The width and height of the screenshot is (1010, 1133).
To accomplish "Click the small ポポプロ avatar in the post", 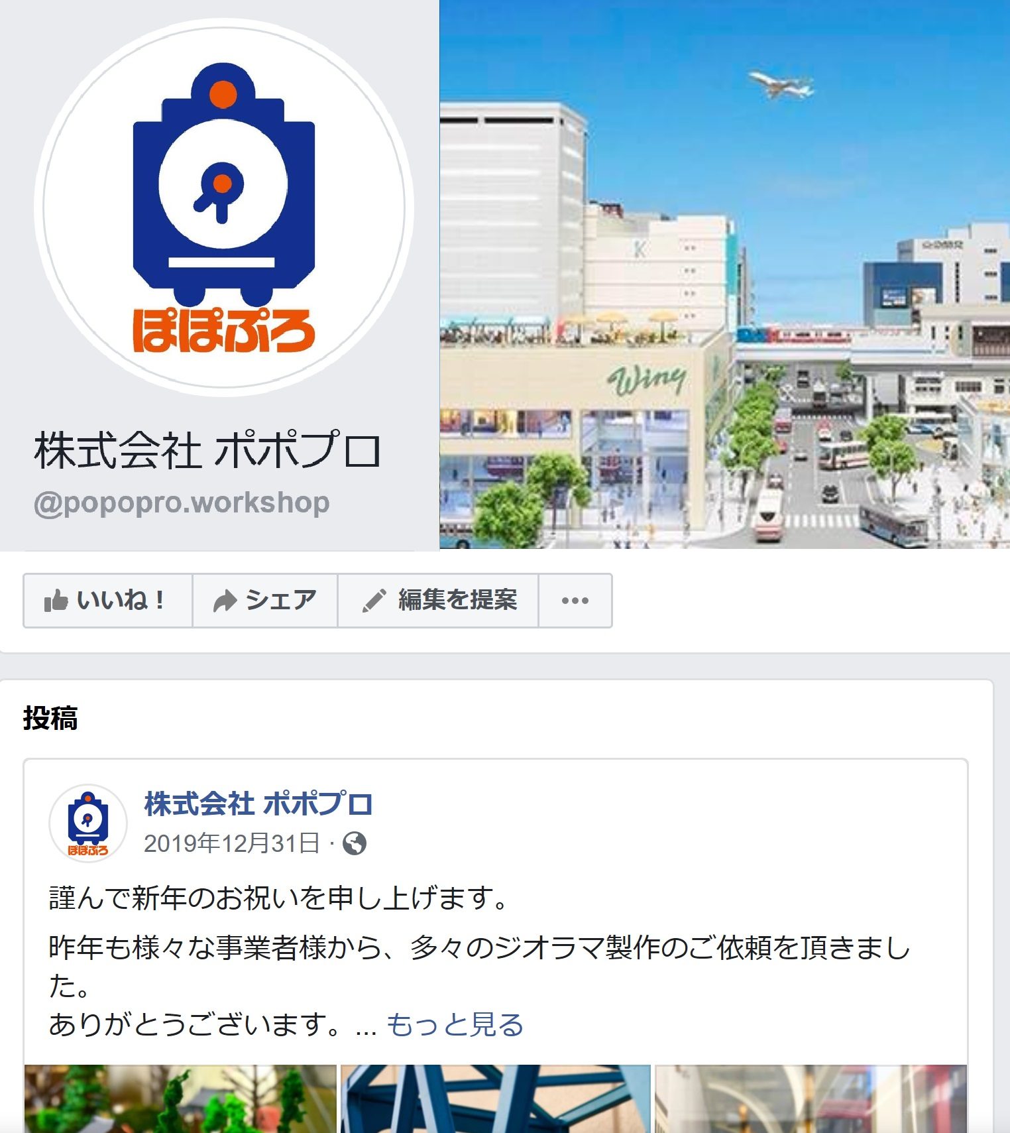I will [88, 823].
